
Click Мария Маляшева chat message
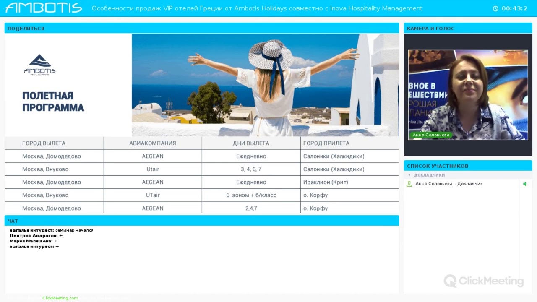(x=34, y=241)
